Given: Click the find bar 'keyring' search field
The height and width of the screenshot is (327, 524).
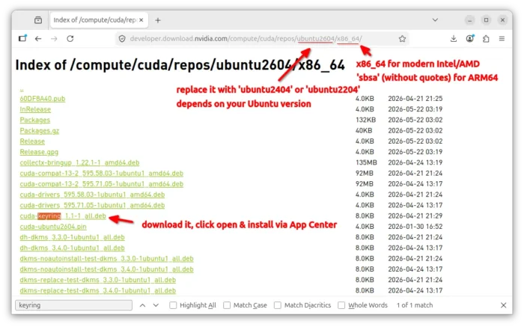Looking at the screenshot, I should 73,305.
